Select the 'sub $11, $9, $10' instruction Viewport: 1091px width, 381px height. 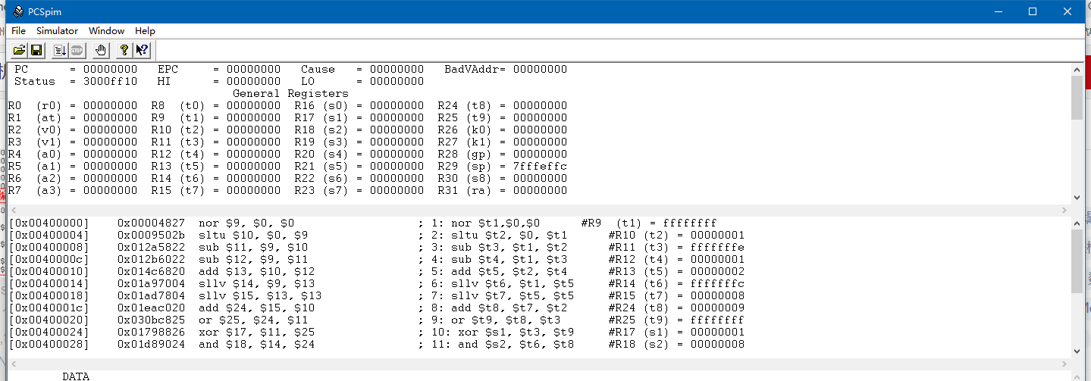pos(253,248)
